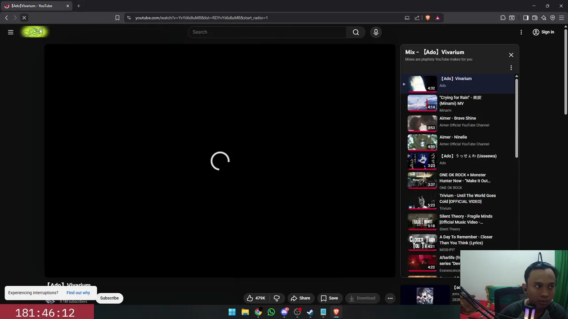
Task: Select the 【Ado】Vivarium browser tab
Action: point(36,6)
